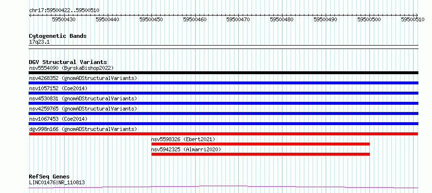Viewport: 432px width, 193px height.
Task: Select the red nsv5598326 variant bar
Action: (261, 144)
